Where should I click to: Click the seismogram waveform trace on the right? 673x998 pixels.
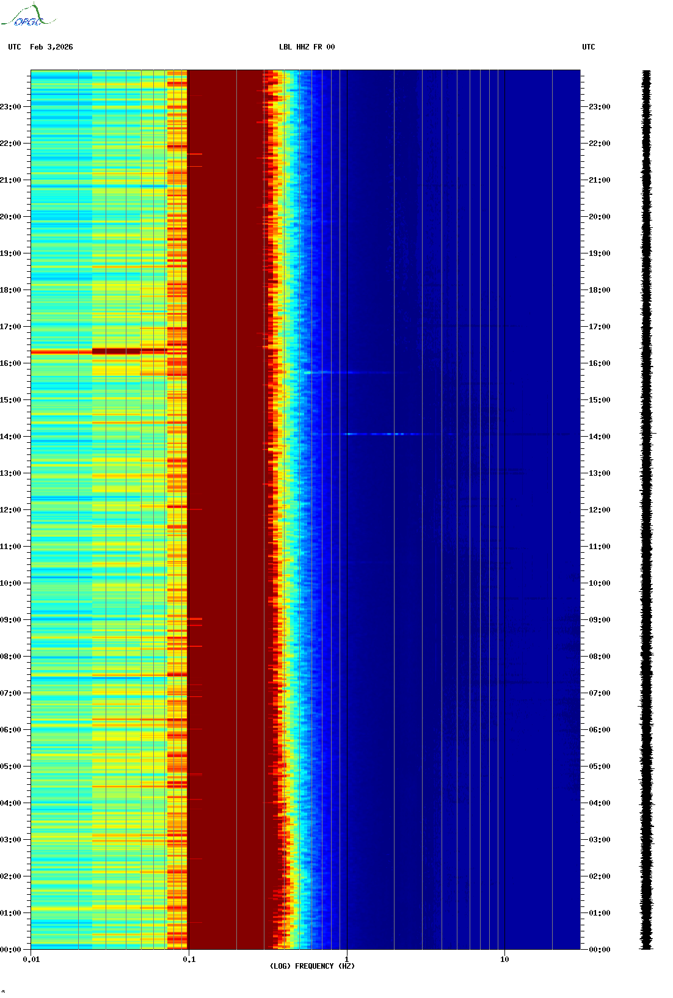[646, 509]
